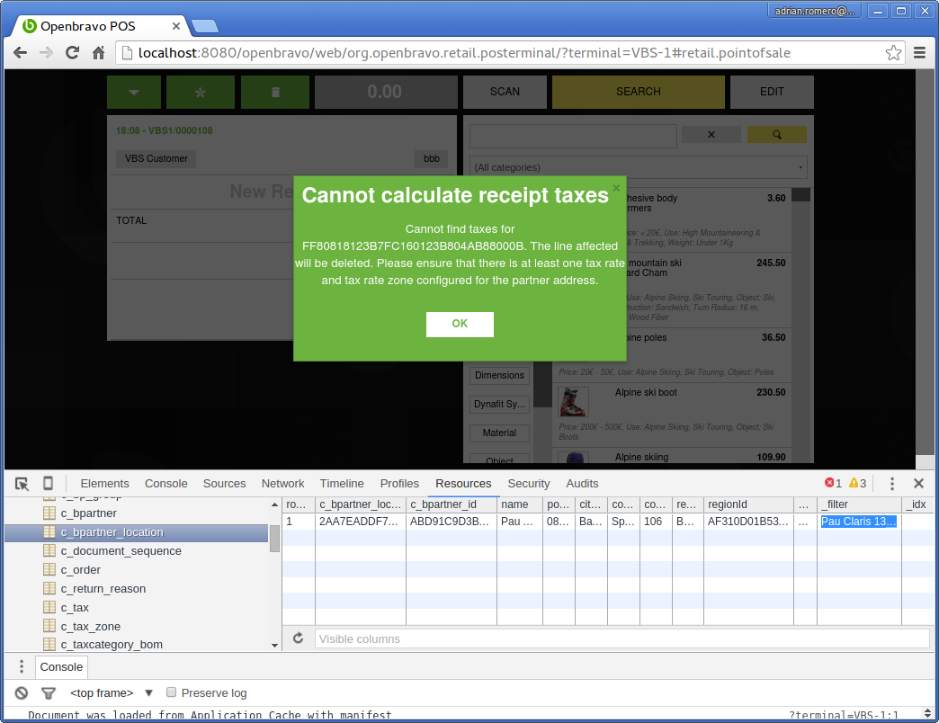Click the Visible columns input field

pos(622,638)
